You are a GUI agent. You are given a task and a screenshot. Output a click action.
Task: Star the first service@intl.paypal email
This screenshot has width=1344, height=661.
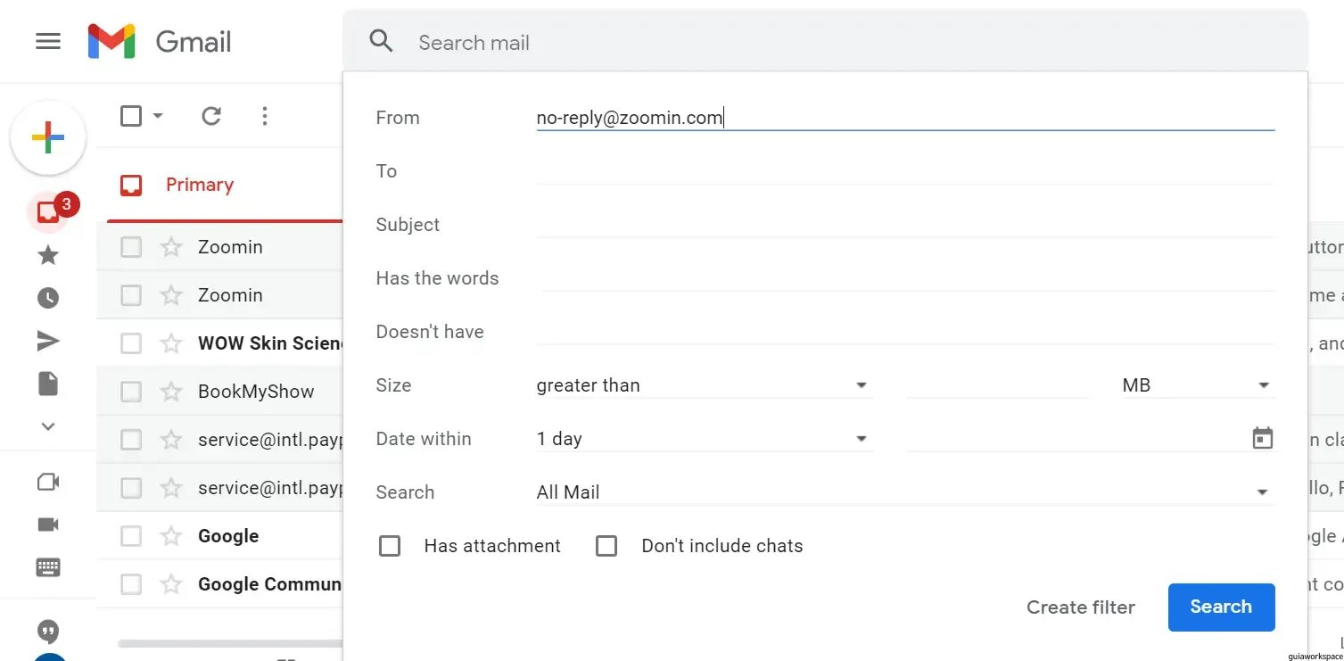point(171,440)
